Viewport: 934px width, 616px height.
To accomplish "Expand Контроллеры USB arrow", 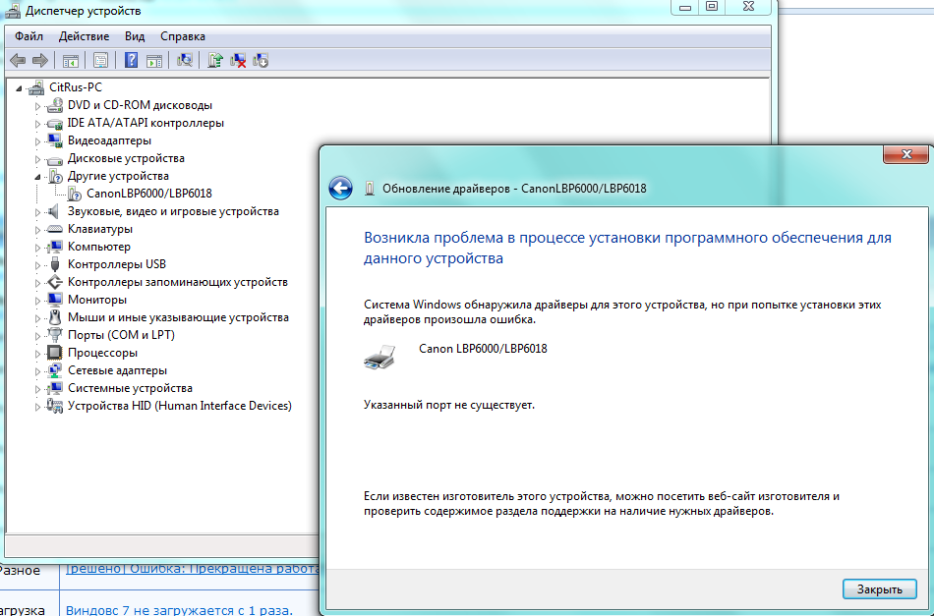I will click(x=37, y=265).
